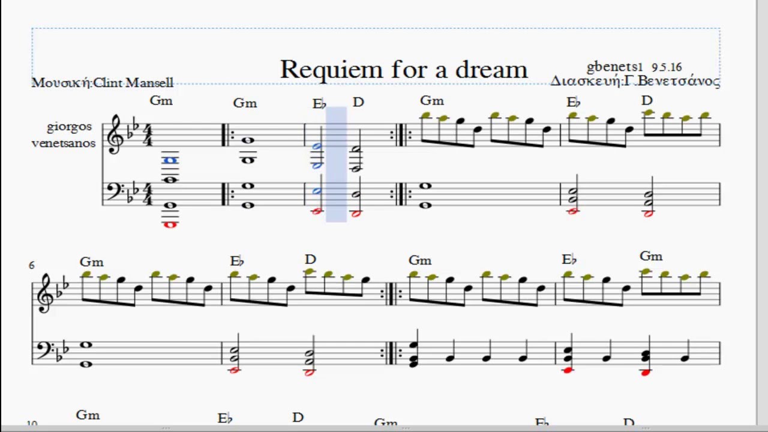This screenshot has height=432, width=768.
Task: Select the blue highlighted note in first measure
Action: pos(170,160)
